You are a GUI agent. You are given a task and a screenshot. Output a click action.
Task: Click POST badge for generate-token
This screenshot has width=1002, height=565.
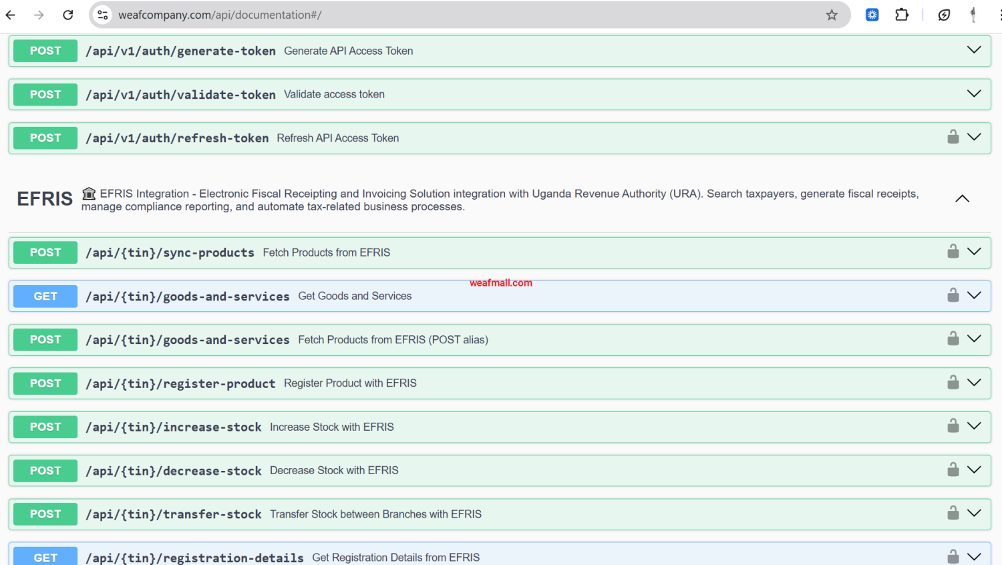pyautogui.click(x=45, y=51)
